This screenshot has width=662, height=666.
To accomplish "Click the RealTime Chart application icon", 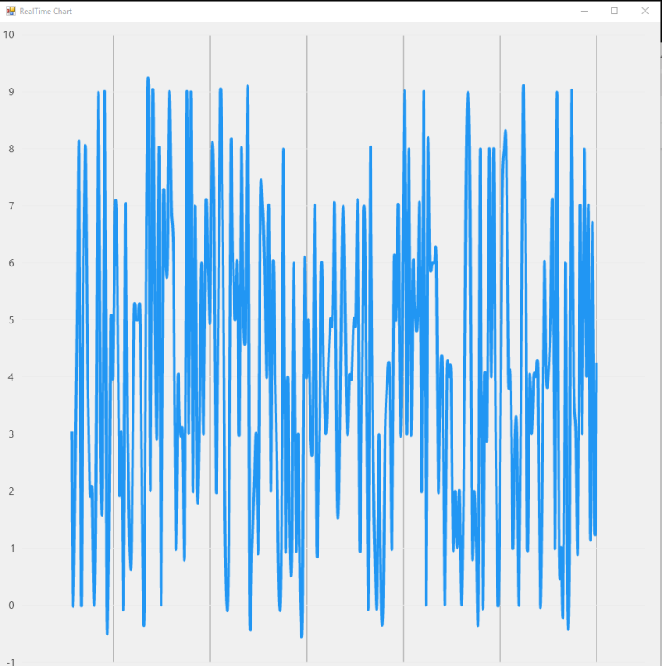I will coord(10,11).
